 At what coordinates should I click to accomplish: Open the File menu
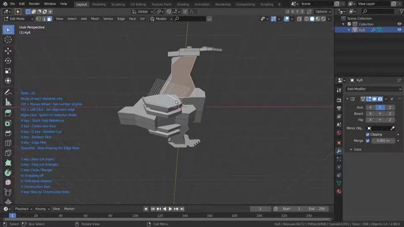(x=12, y=4)
